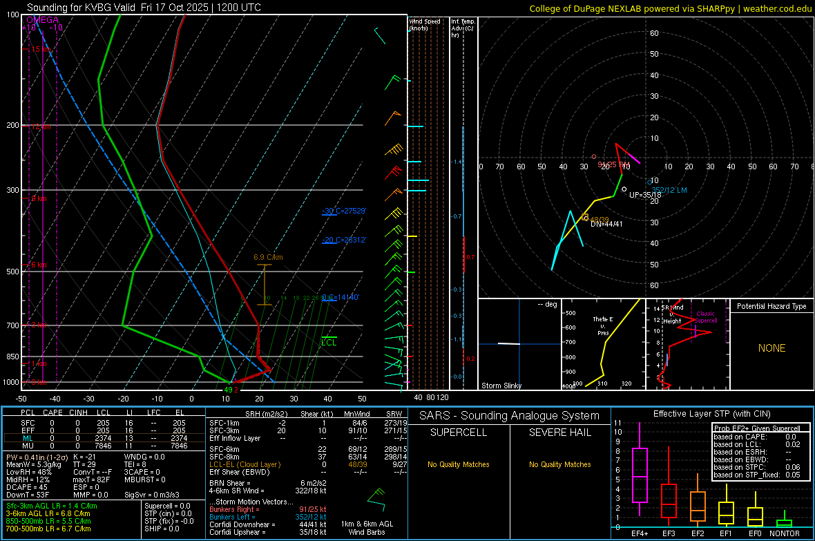This screenshot has height=541, width=815.
Task: Click the 'Storm Slinky' panel label
Action: [501, 386]
